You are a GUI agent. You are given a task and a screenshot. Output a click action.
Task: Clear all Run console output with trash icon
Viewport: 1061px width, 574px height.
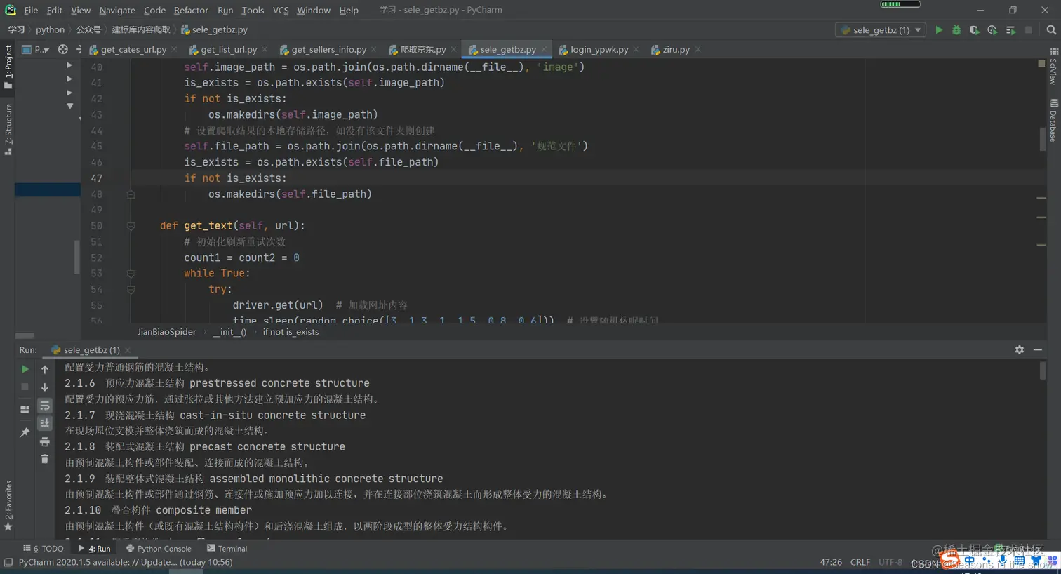[x=44, y=459]
